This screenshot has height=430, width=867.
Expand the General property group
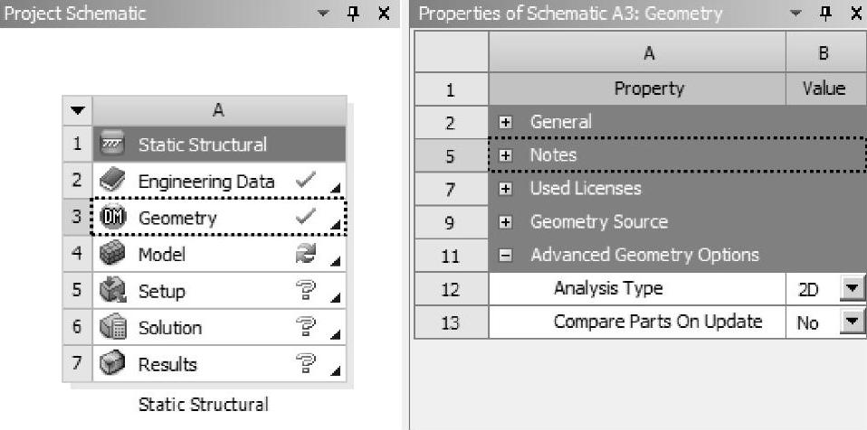point(507,122)
